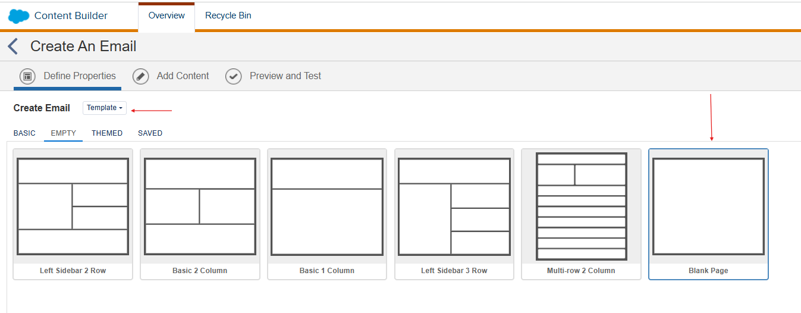This screenshot has height=313, width=801.
Task: Click the Add Content step label
Action: tap(183, 76)
